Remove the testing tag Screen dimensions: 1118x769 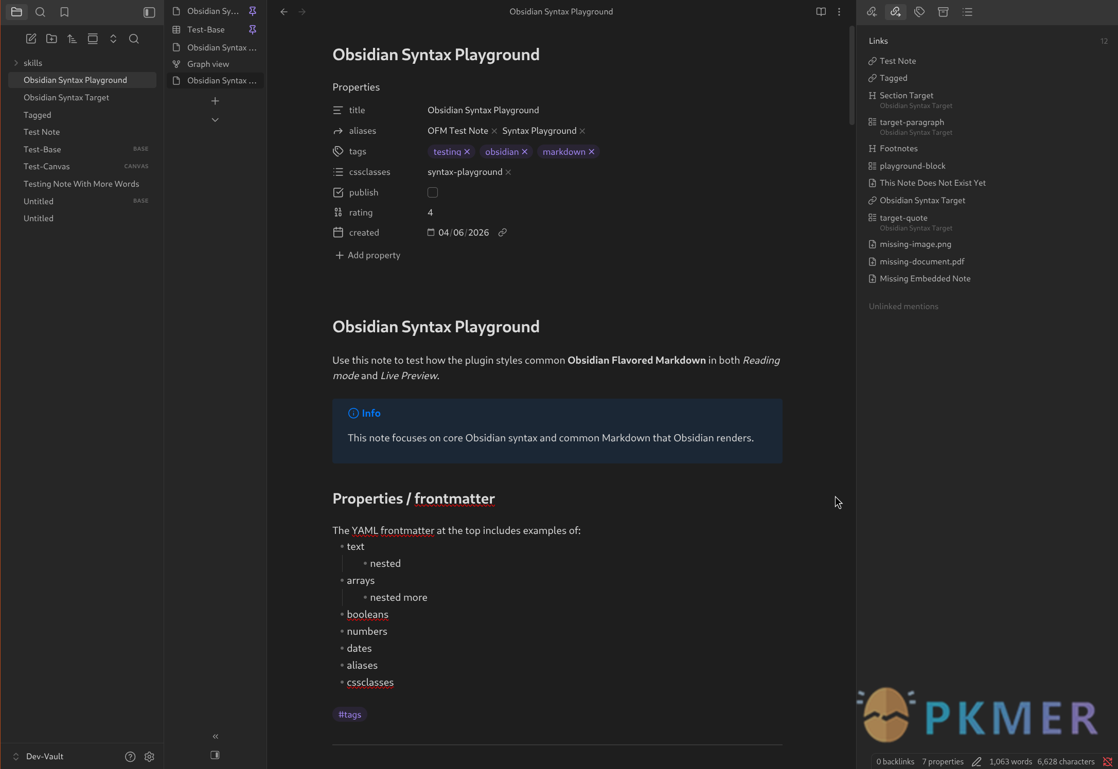pos(467,152)
